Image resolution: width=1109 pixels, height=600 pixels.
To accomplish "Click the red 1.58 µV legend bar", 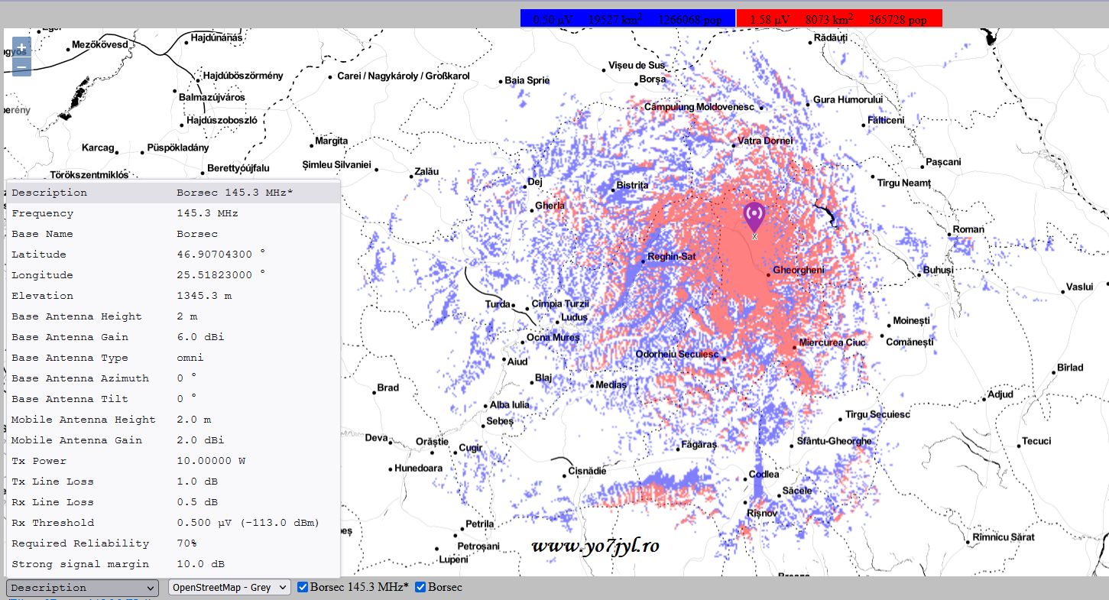I will click(839, 18).
